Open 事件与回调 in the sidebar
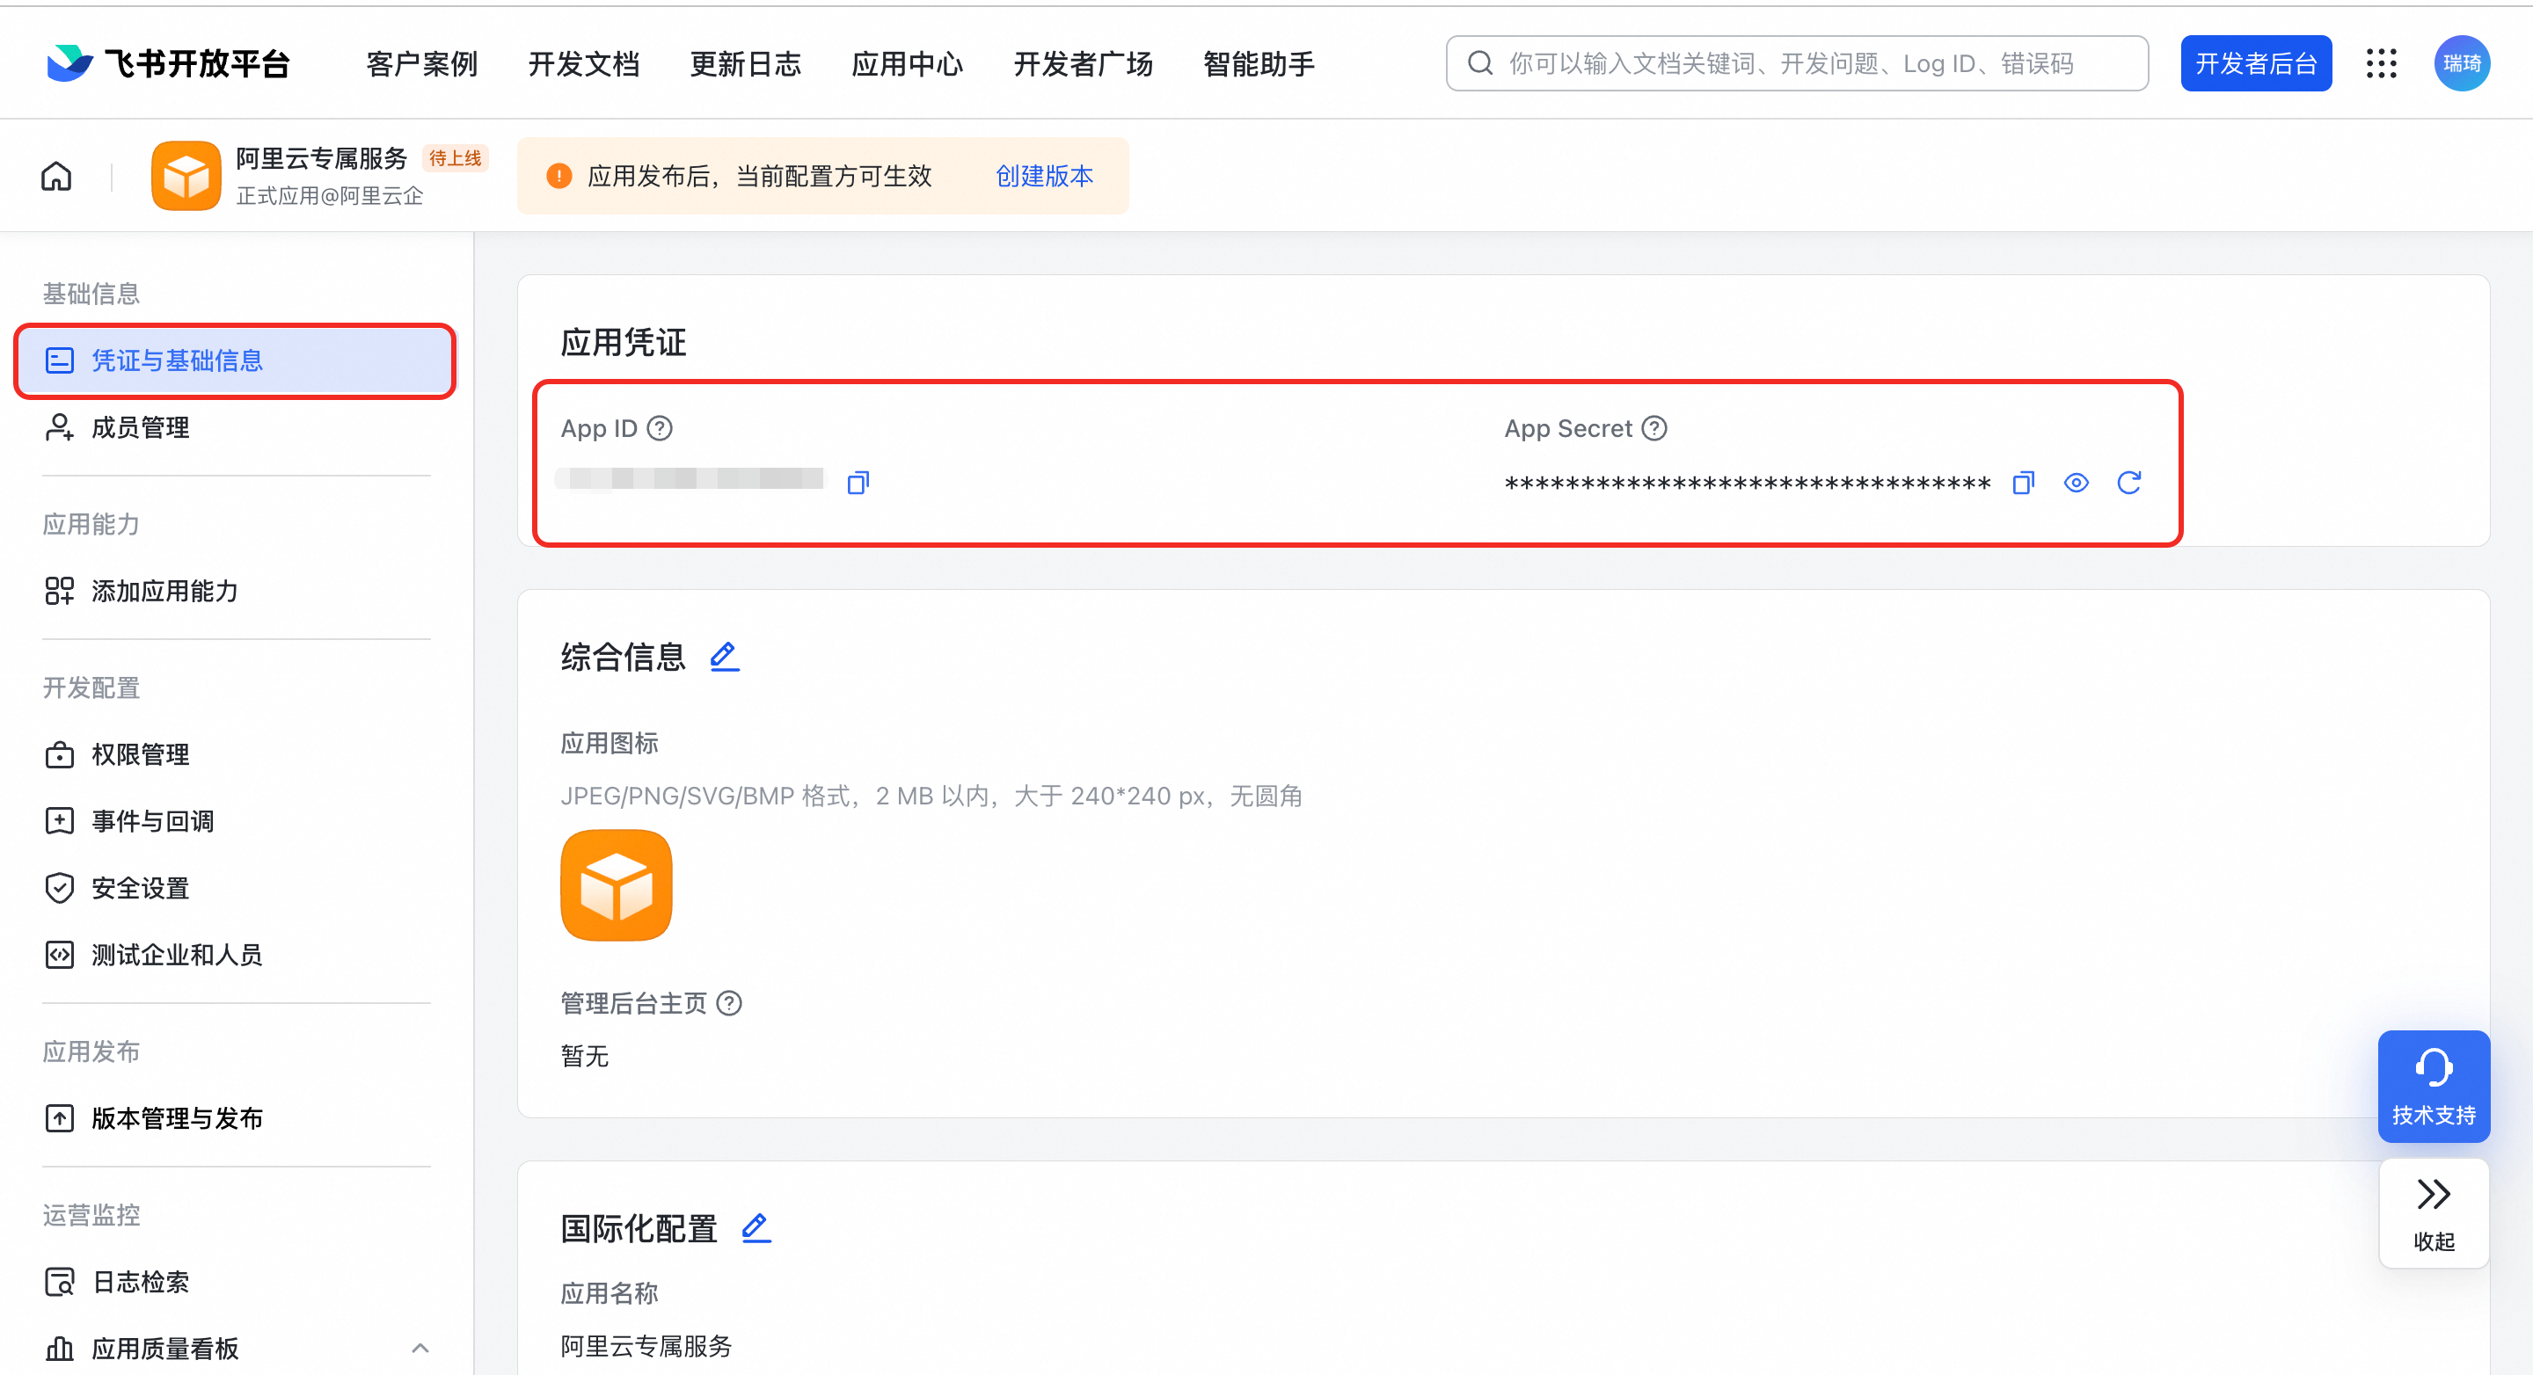Screen dimensions: 2533x1375 (152, 820)
